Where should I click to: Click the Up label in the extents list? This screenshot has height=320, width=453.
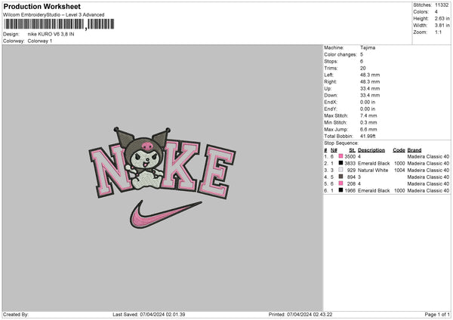click(x=328, y=88)
